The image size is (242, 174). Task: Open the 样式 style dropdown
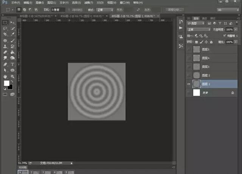click(104, 9)
